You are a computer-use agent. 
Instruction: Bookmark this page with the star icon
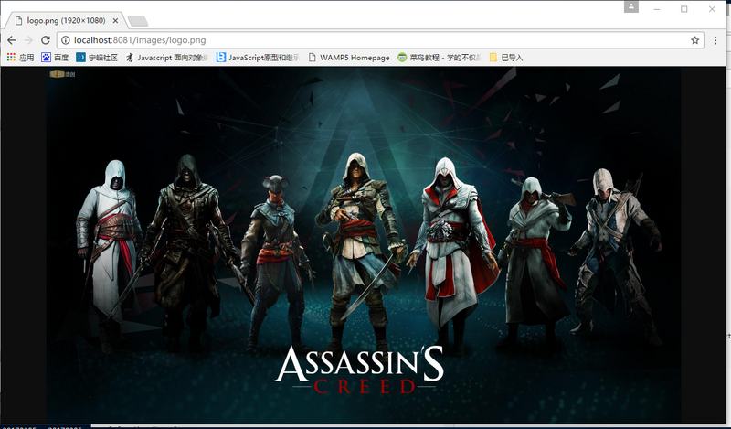point(694,40)
